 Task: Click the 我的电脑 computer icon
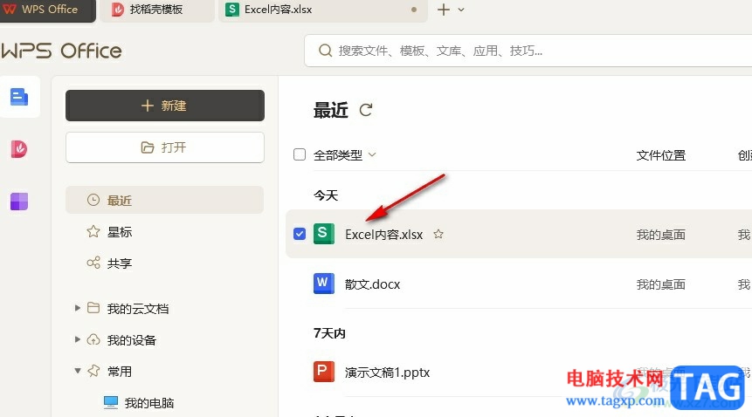tap(111, 402)
